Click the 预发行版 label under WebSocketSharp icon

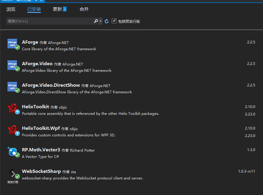click(x=13, y=182)
